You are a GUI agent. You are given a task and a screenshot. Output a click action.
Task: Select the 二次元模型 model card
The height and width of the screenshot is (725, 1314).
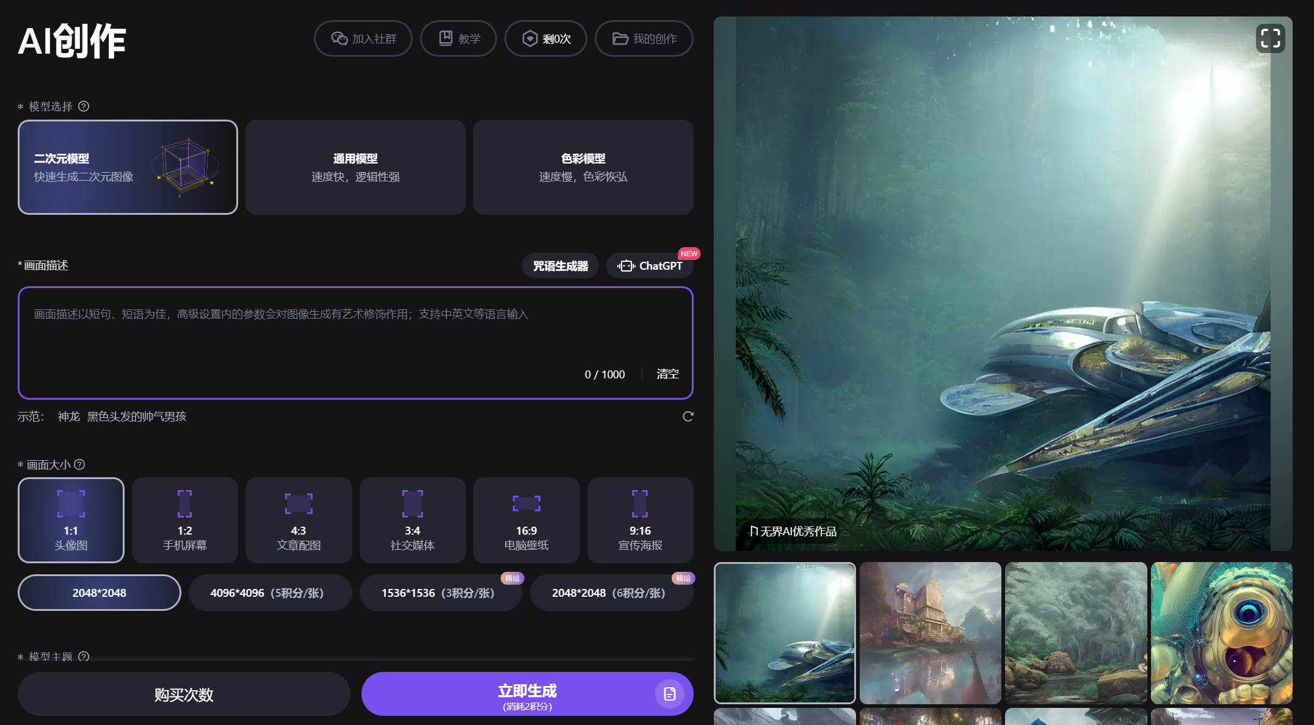[x=128, y=167]
